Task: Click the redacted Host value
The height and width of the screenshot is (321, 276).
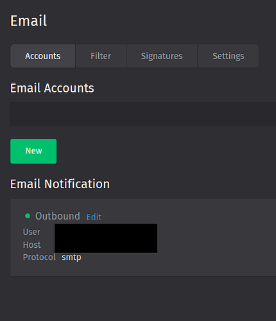Action: pos(106,245)
